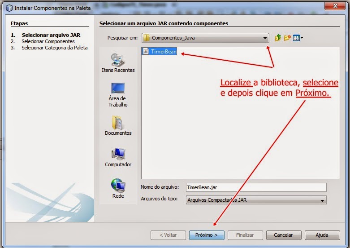
Task: Open Ajuda help button
Action: point(322,235)
